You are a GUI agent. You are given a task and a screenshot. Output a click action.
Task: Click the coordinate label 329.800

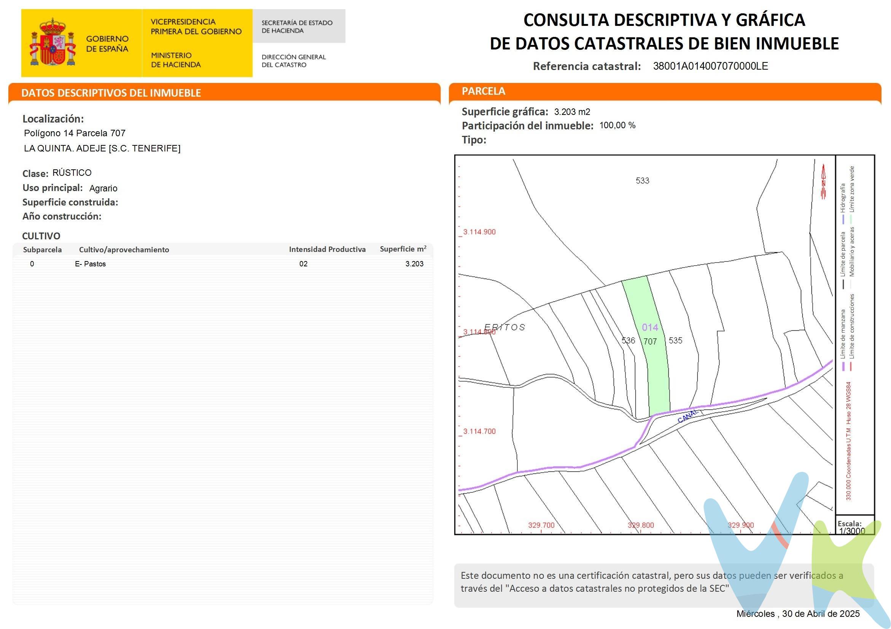pyautogui.click(x=641, y=525)
